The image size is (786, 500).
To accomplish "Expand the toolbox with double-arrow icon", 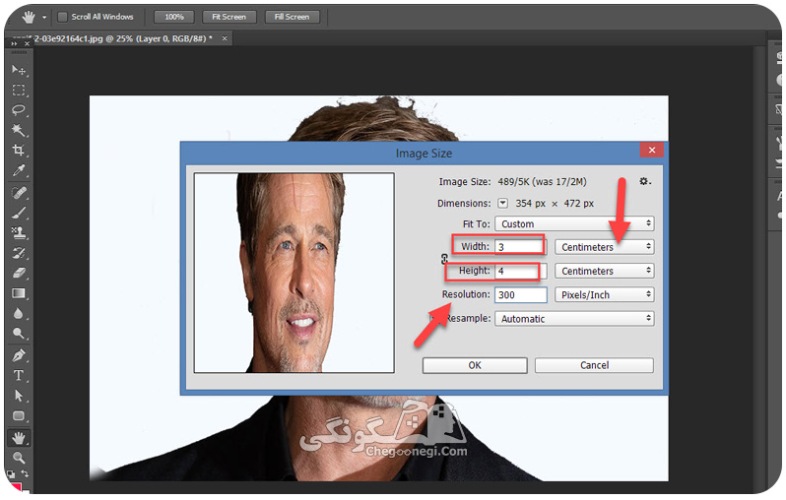I will click(x=15, y=43).
